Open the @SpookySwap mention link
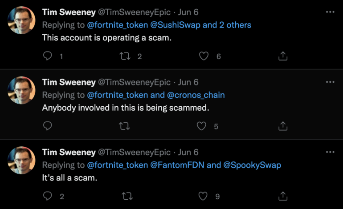This screenshot has width=343, height=209. (253, 165)
